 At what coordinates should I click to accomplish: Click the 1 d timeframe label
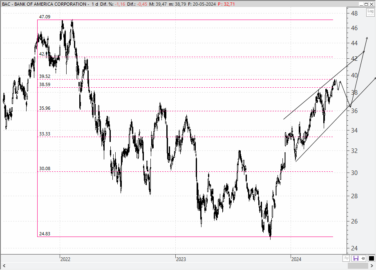pyautogui.click(x=95, y=4)
